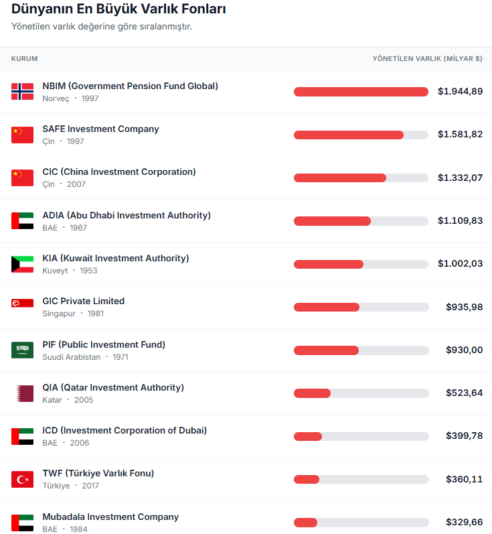492x534 pixels.
Task: Click the QIA asset progress bar
Action: point(361,393)
